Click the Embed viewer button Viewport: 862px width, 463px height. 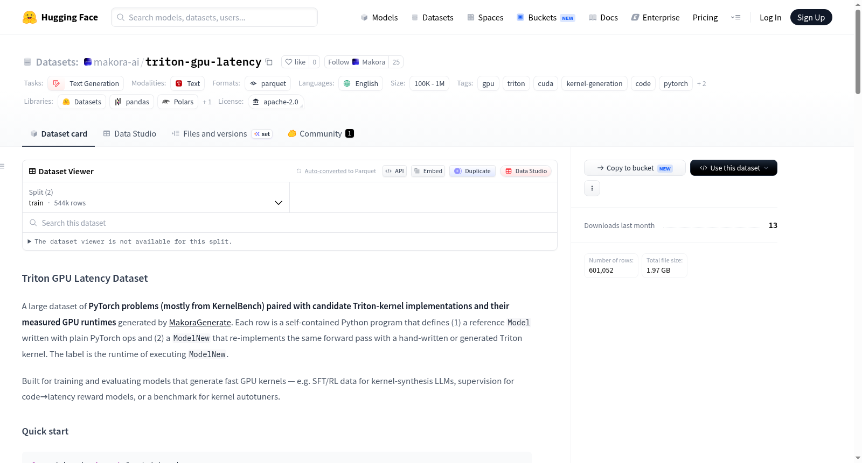coord(428,171)
